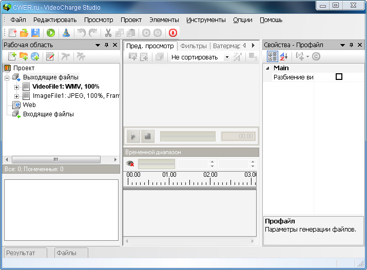The height and width of the screenshot is (270, 367).
Task: Open the Не сортировать dropdown
Action: click(200, 57)
